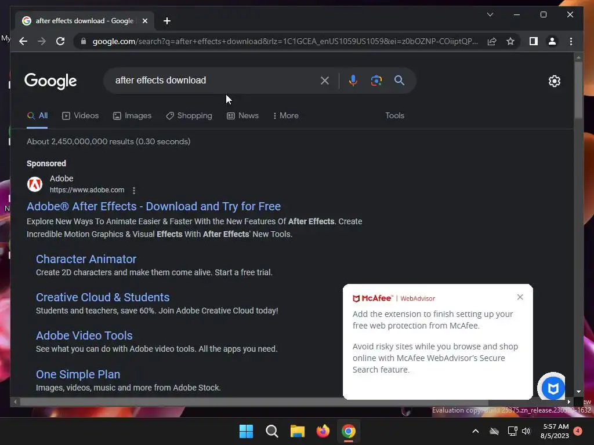Open Creative Cloud & Students link
The height and width of the screenshot is (445, 594).
coord(103,297)
